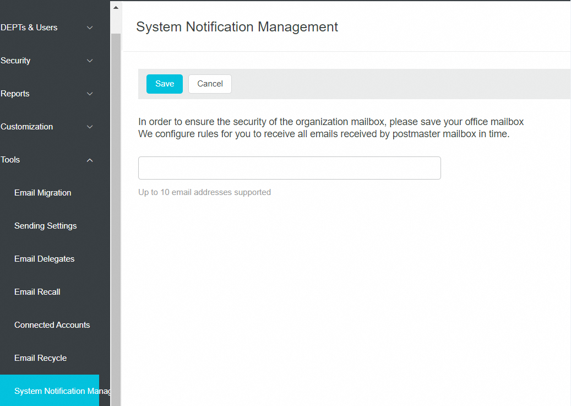Expand the Reports section chevron
This screenshot has width=571, height=406.
(90, 94)
